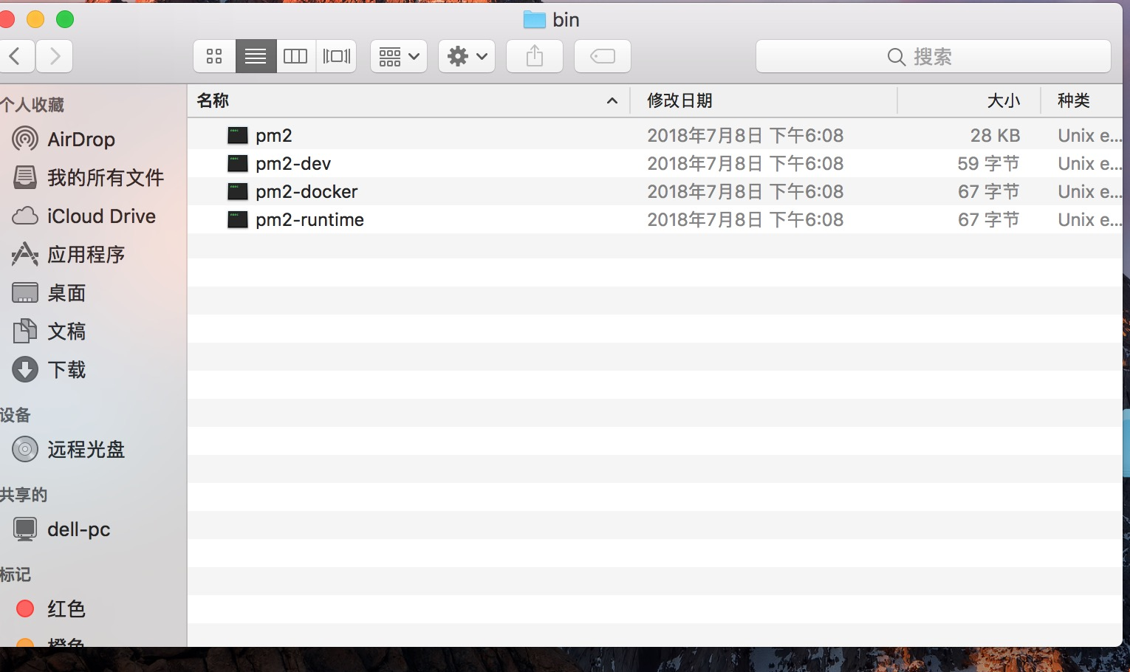Click the 文稿 documents icon
The image size is (1130, 672).
[24, 331]
